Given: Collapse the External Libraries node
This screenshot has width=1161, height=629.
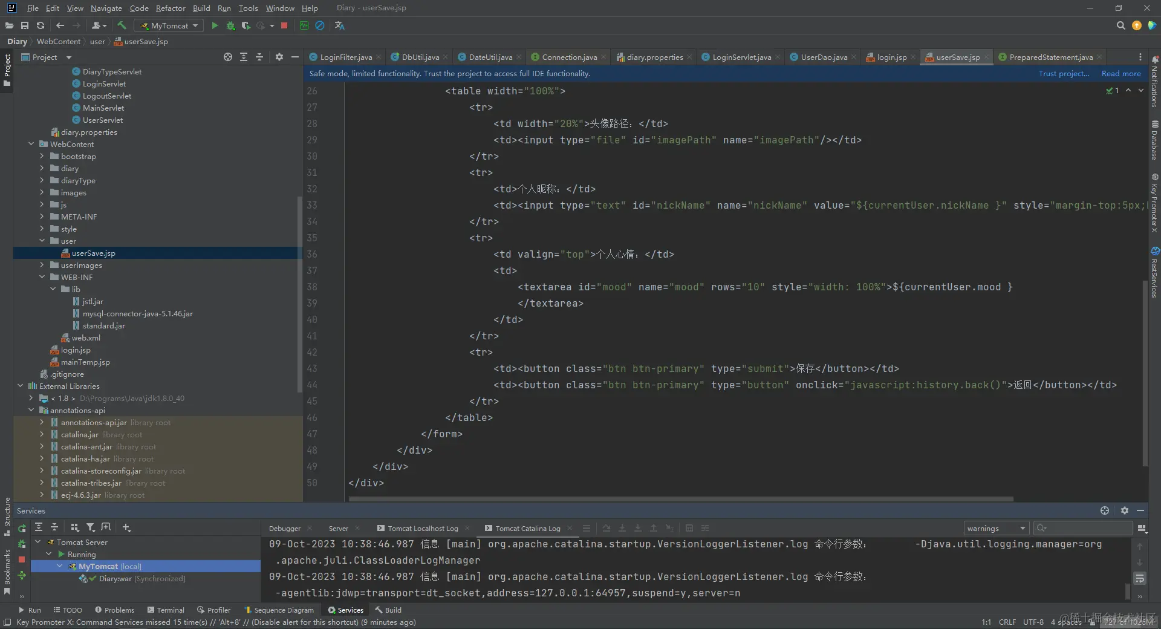Looking at the screenshot, I should [x=20, y=386].
